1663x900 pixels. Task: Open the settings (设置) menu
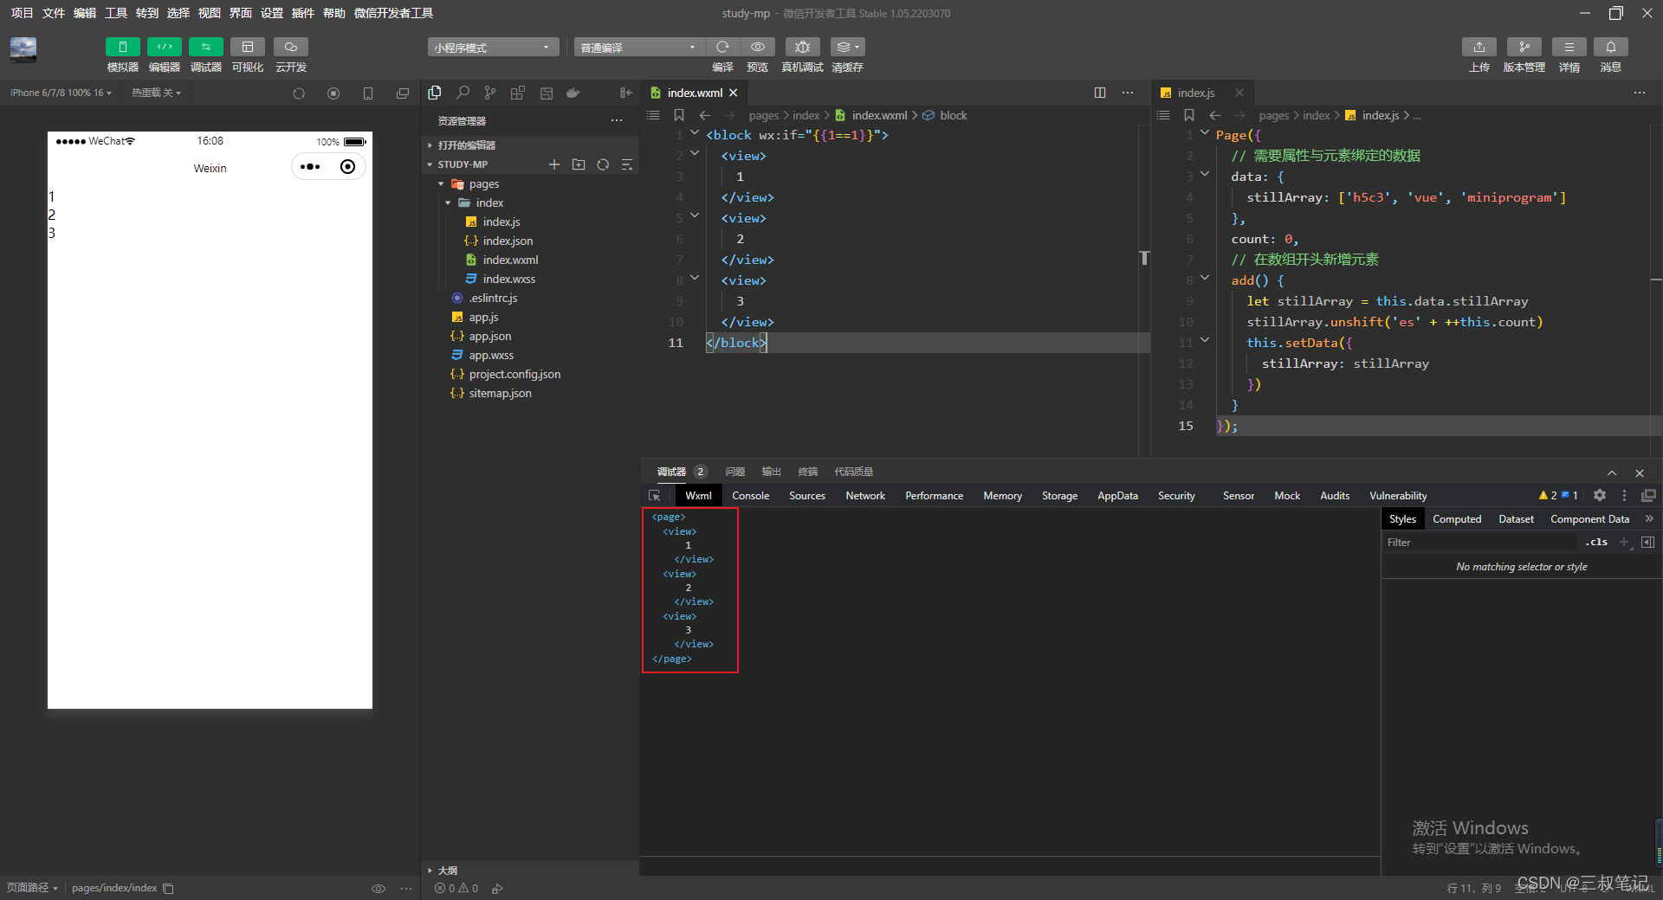272,13
